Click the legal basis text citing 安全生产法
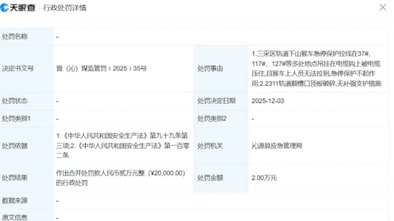Viewport: 394px width, 221px height. 123,145
